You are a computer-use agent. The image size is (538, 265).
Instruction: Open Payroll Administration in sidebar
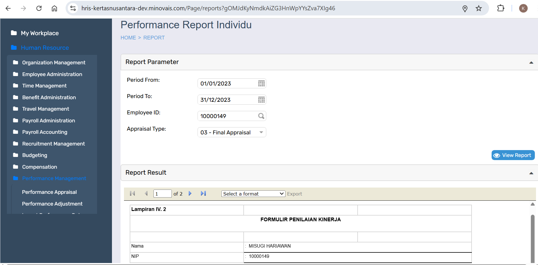(48, 121)
